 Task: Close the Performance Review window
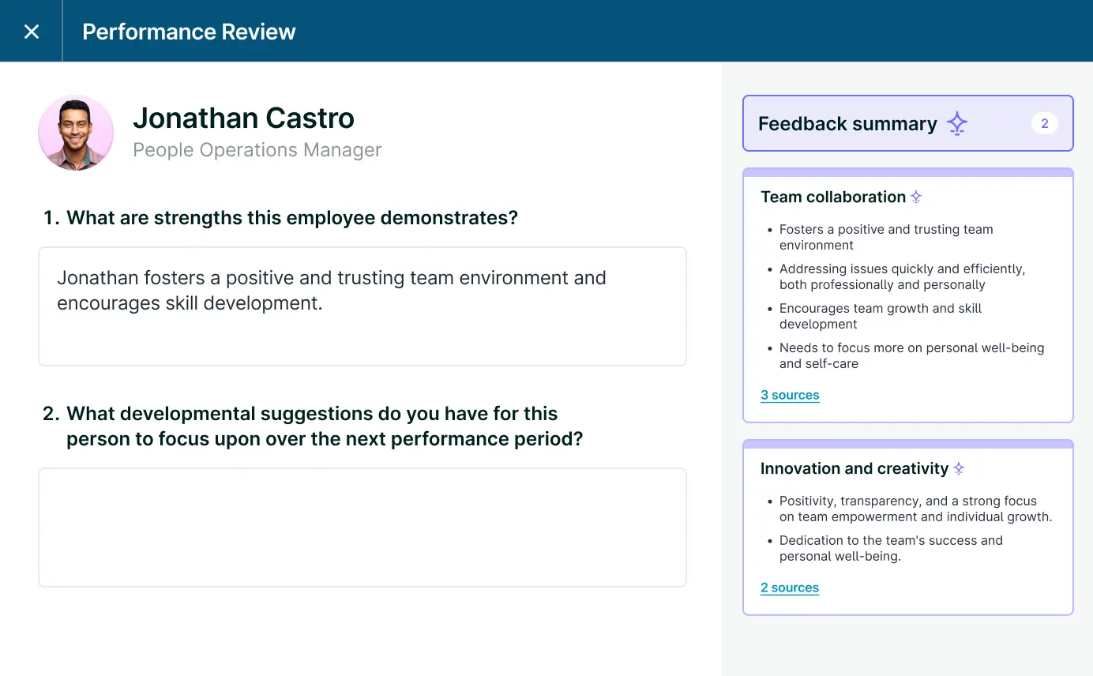pyautogui.click(x=32, y=32)
